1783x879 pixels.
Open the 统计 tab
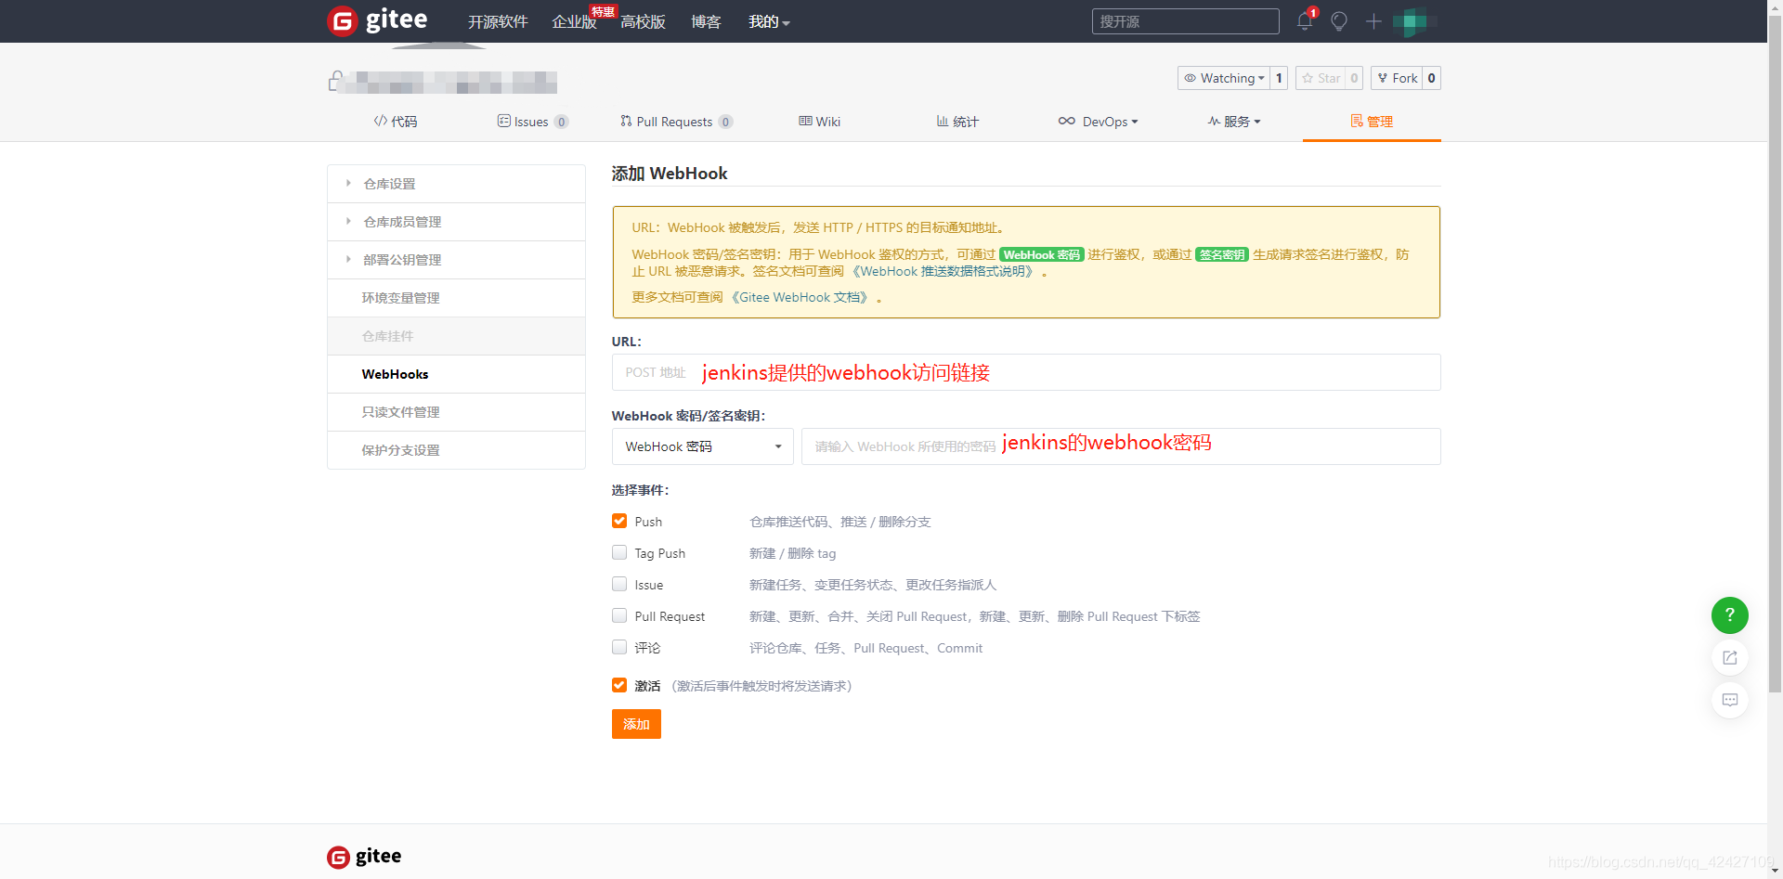click(x=957, y=122)
